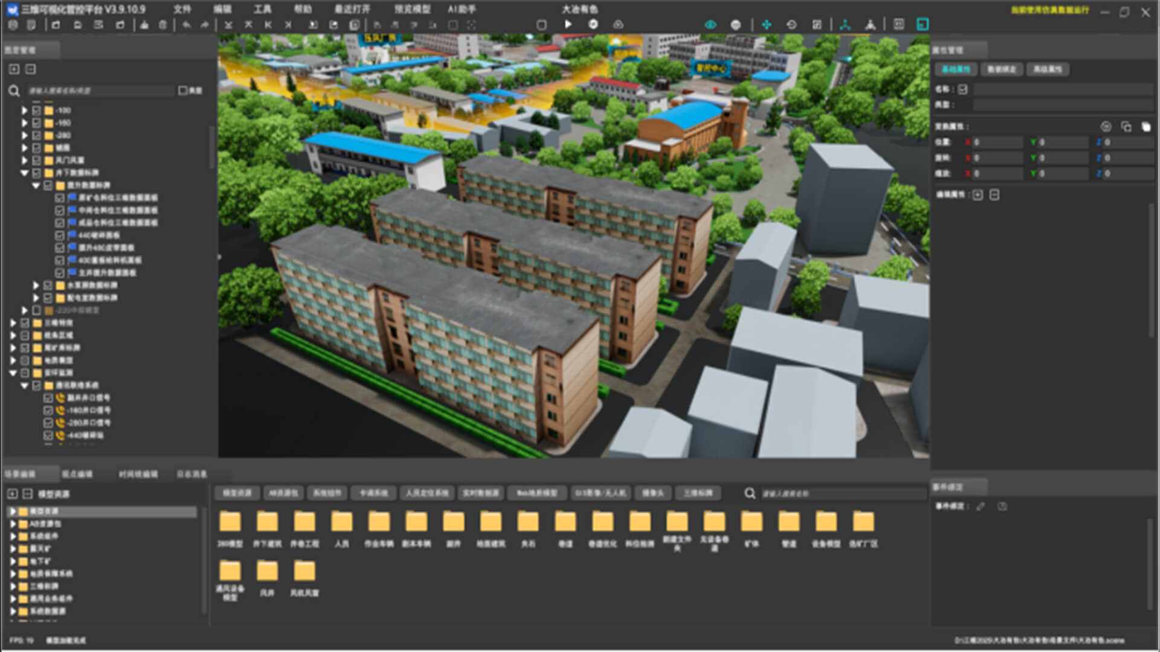Select the second tab button in the properties panel
Image resolution: width=1160 pixels, height=652 pixels.
(1002, 69)
